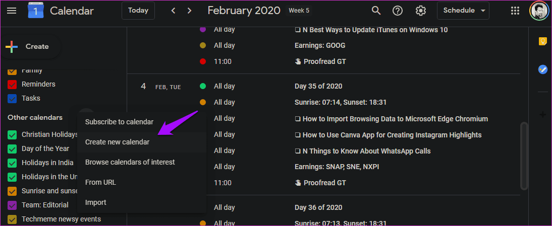Open Sunrise: 07:14, Sunset: 18:31 event
This screenshot has height=226, width=552.
click(x=341, y=103)
